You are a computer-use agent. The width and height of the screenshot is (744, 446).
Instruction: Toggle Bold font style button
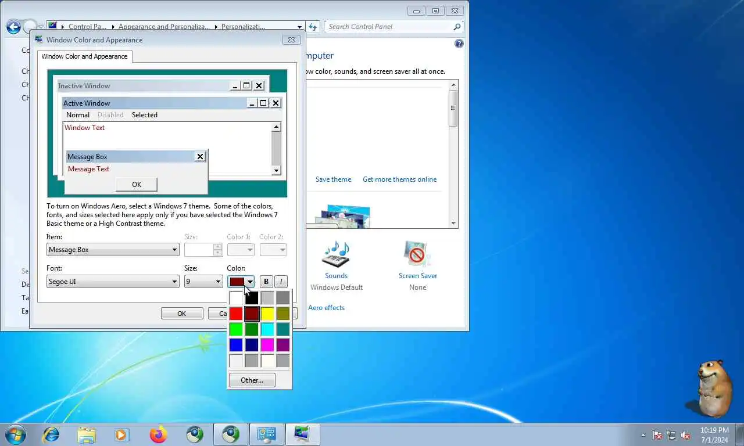[x=266, y=282]
